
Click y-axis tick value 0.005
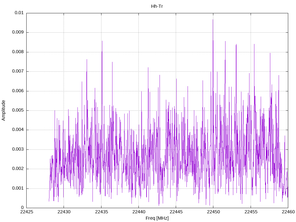[x=18, y=110]
